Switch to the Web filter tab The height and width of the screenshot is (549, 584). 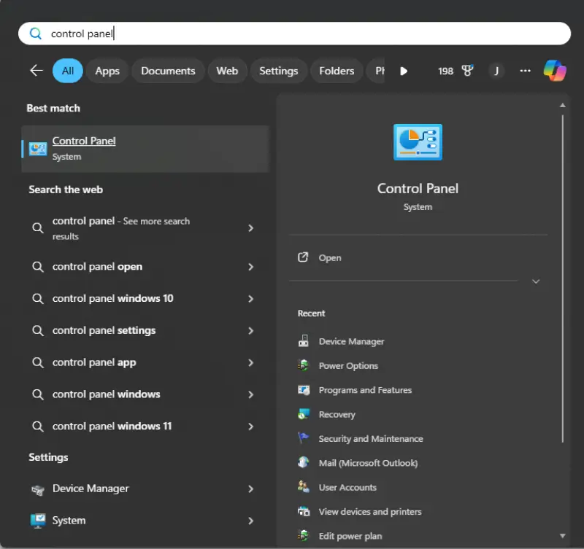coord(227,71)
